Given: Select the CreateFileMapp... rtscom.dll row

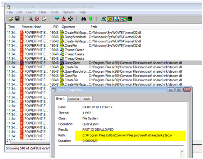Looking at the screenshot, I should point(104,85).
